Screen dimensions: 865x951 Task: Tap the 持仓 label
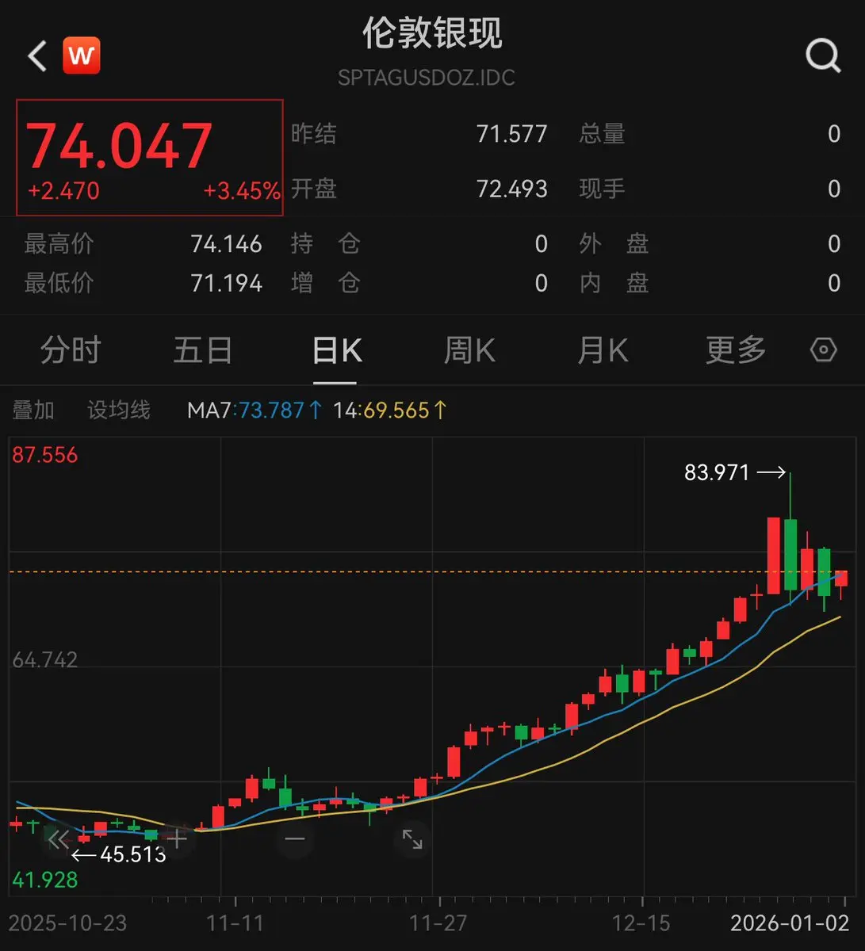click(x=325, y=244)
